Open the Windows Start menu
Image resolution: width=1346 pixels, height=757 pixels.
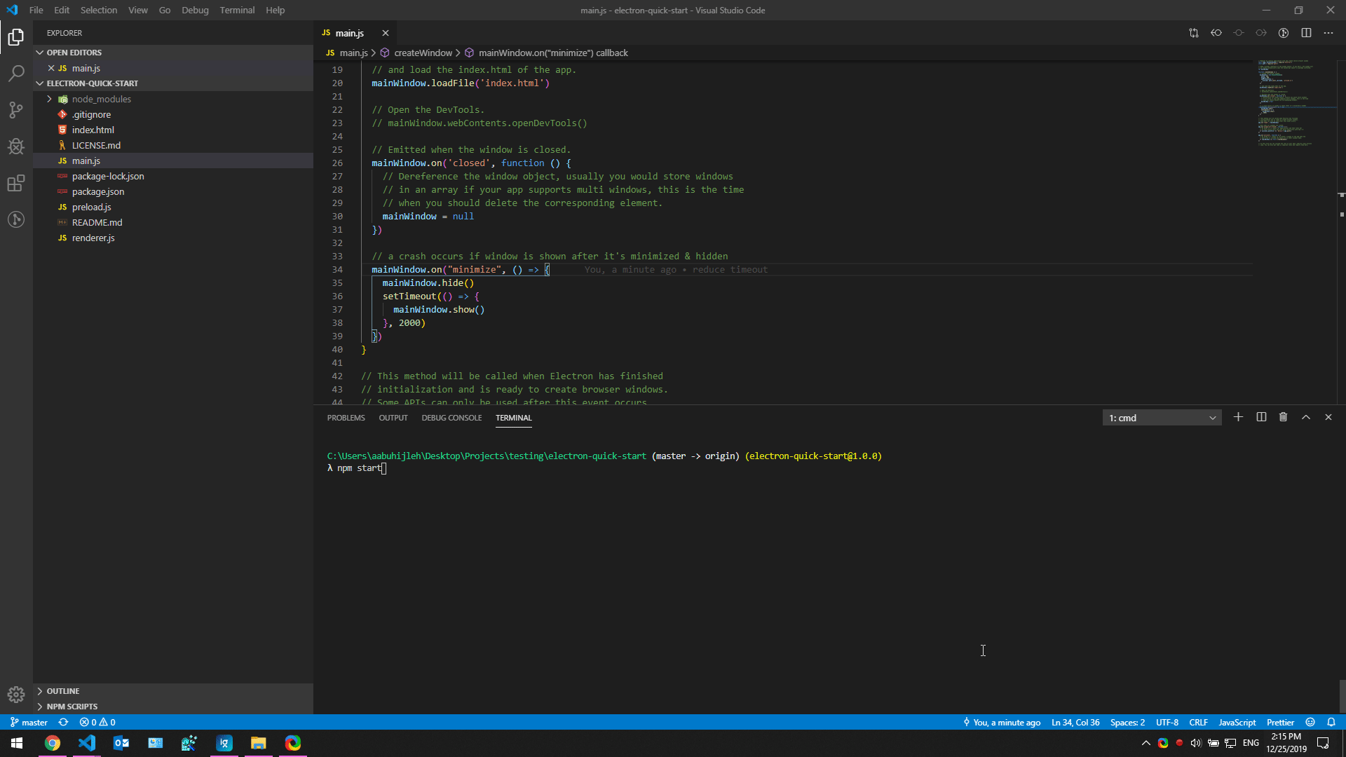click(x=17, y=743)
